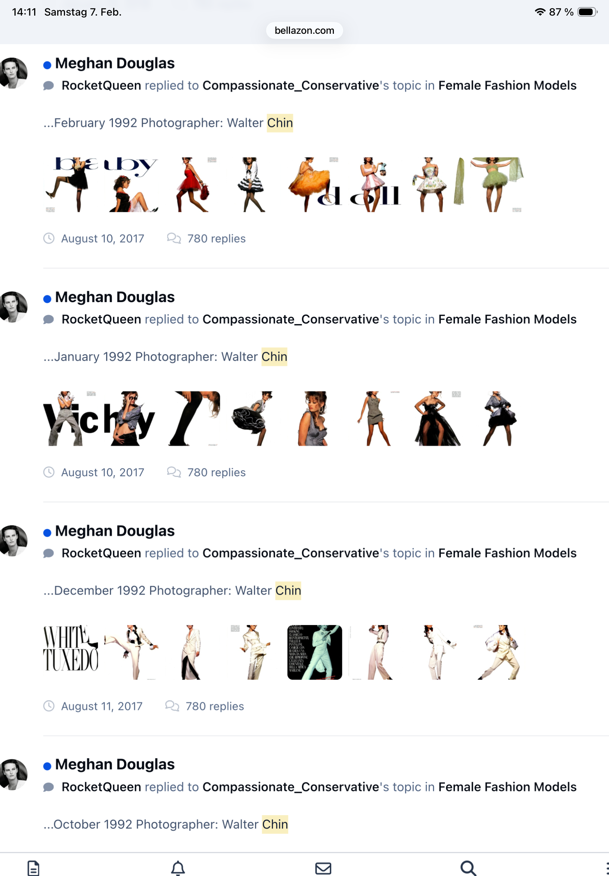Click August 11, 2017 timestamp
This screenshot has width=609, height=876.
101,706
